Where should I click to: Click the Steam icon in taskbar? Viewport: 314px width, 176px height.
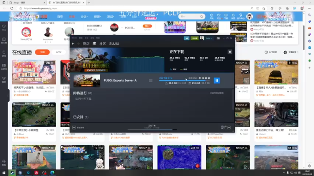(x=12, y=172)
